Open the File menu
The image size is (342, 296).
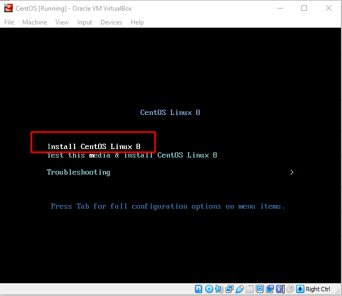(9, 22)
